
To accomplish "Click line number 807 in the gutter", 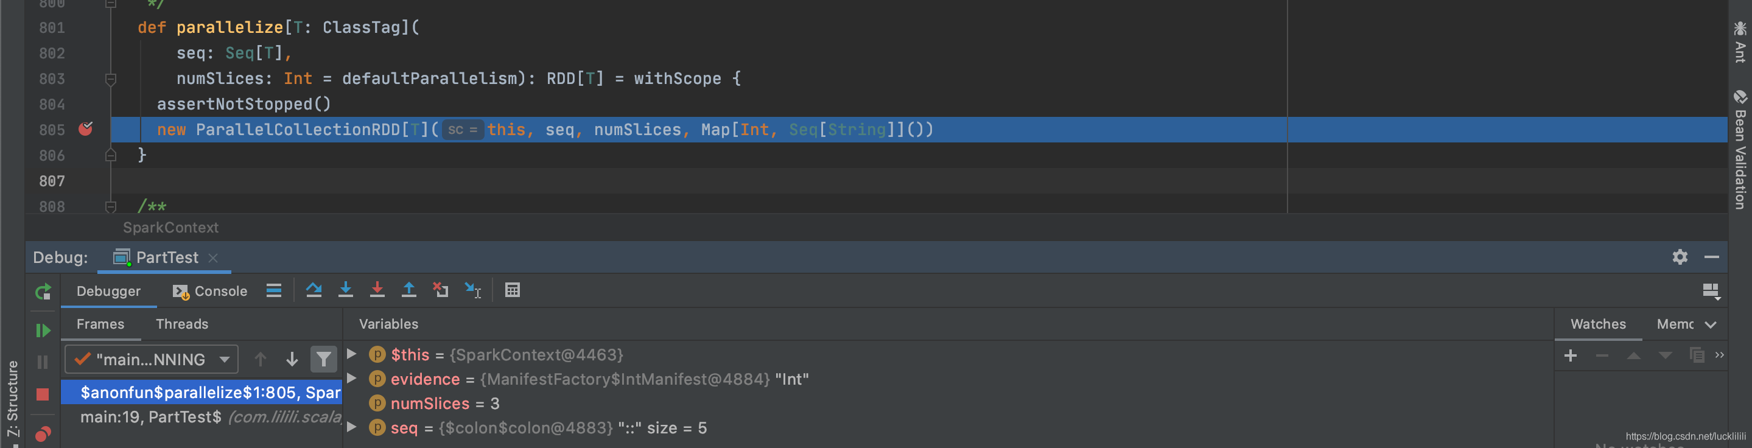I will [x=52, y=181].
